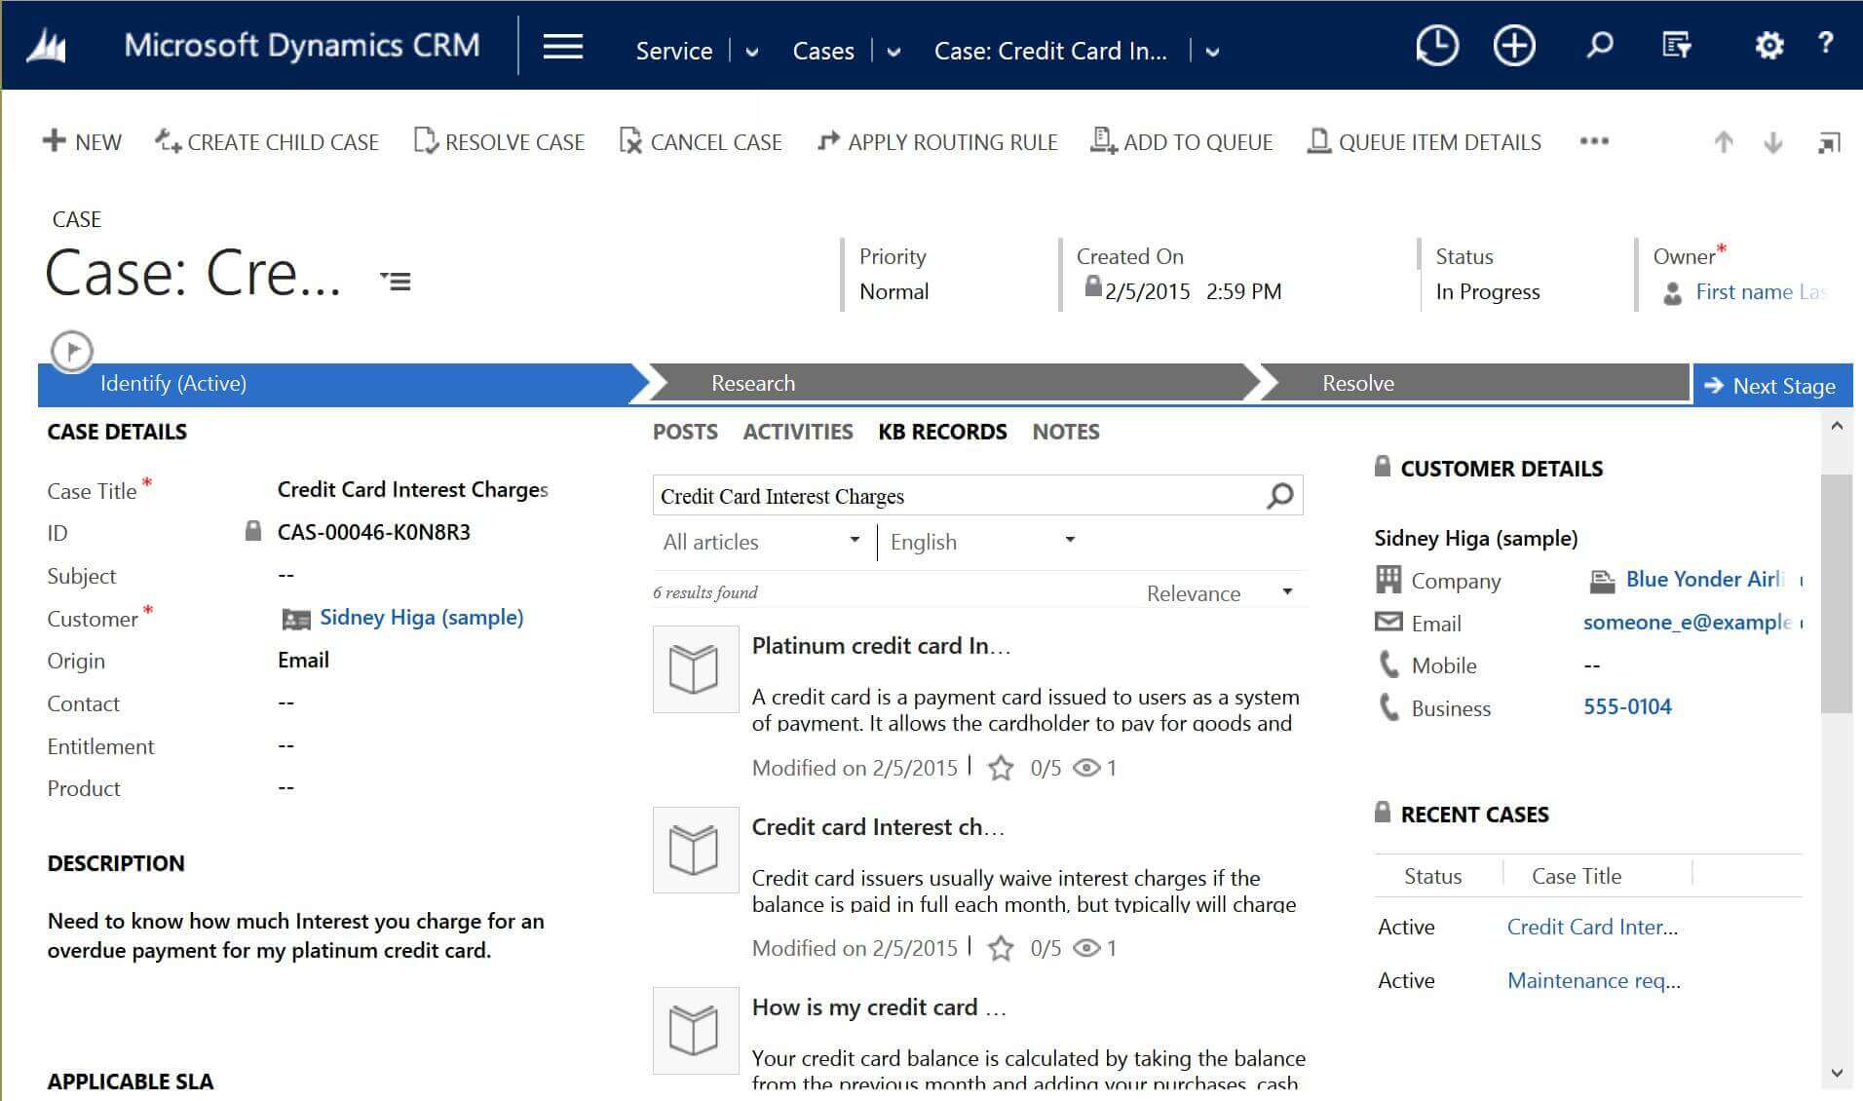Select the KB RECORDS tab
This screenshot has width=1863, height=1101.
pyautogui.click(x=942, y=432)
